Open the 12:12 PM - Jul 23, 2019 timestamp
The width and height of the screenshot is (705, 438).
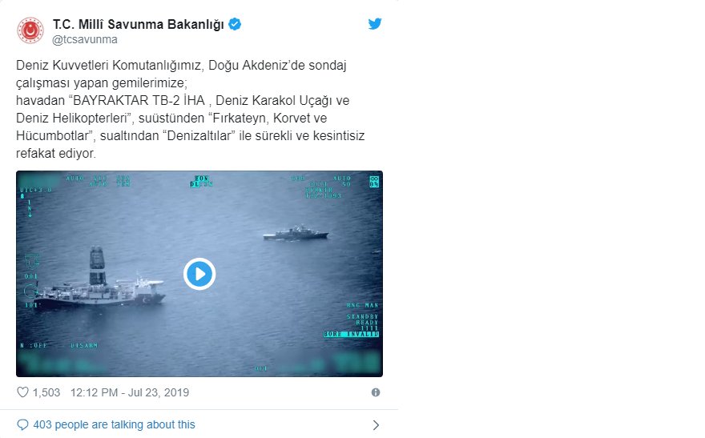pyautogui.click(x=130, y=393)
